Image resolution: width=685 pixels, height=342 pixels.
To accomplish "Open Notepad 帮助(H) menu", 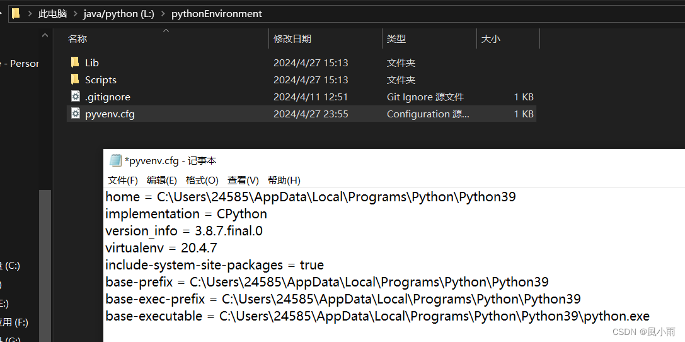I will [284, 180].
